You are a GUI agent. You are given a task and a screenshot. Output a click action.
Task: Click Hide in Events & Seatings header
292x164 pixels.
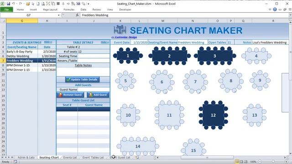(x=48, y=42)
